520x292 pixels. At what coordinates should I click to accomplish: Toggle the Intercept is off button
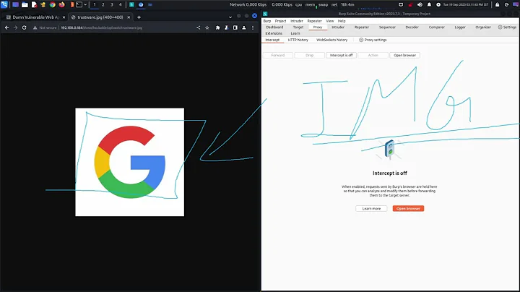[341, 56]
